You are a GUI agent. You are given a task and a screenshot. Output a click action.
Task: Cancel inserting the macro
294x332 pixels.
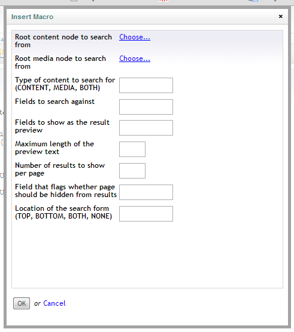[x=54, y=303]
